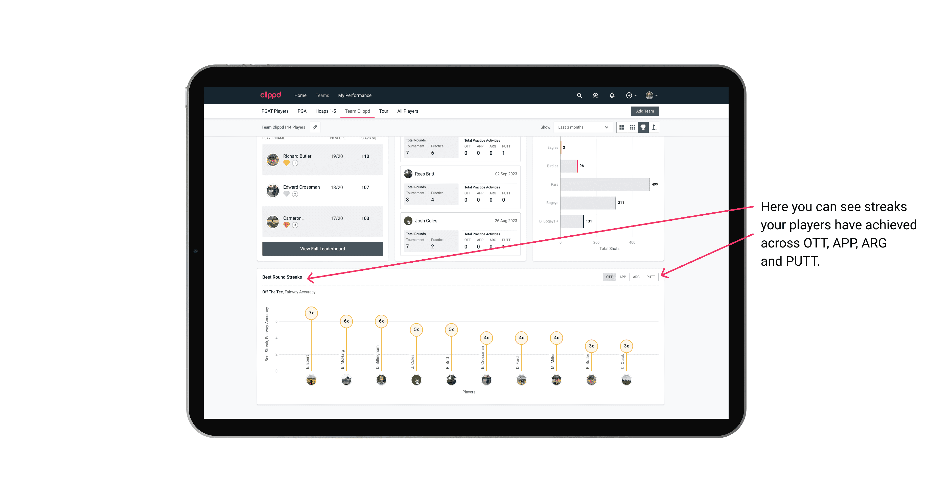Toggle the search icon active
The width and height of the screenshot is (930, 500).
point(579,95)
